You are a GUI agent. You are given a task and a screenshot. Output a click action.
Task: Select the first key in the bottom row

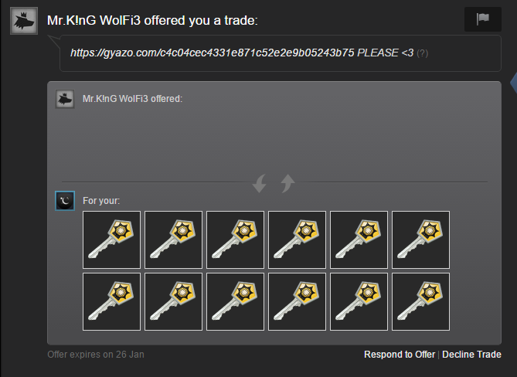(x=111, y=301)
